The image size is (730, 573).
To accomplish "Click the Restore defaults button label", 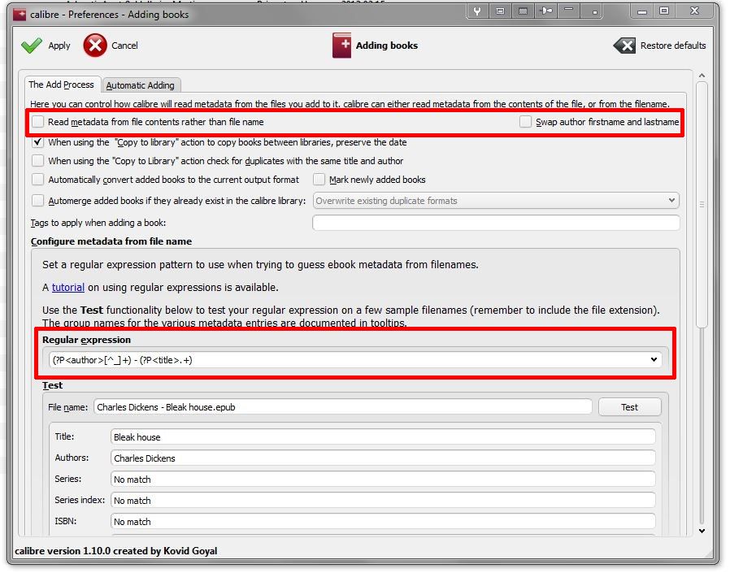I will [673, 46].
